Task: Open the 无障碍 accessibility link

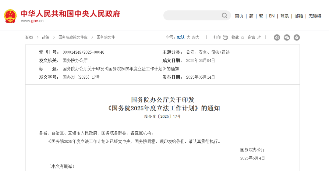Action: 315,16
